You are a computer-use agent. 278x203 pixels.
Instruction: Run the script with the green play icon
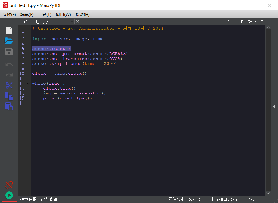(x=9, y=196)
